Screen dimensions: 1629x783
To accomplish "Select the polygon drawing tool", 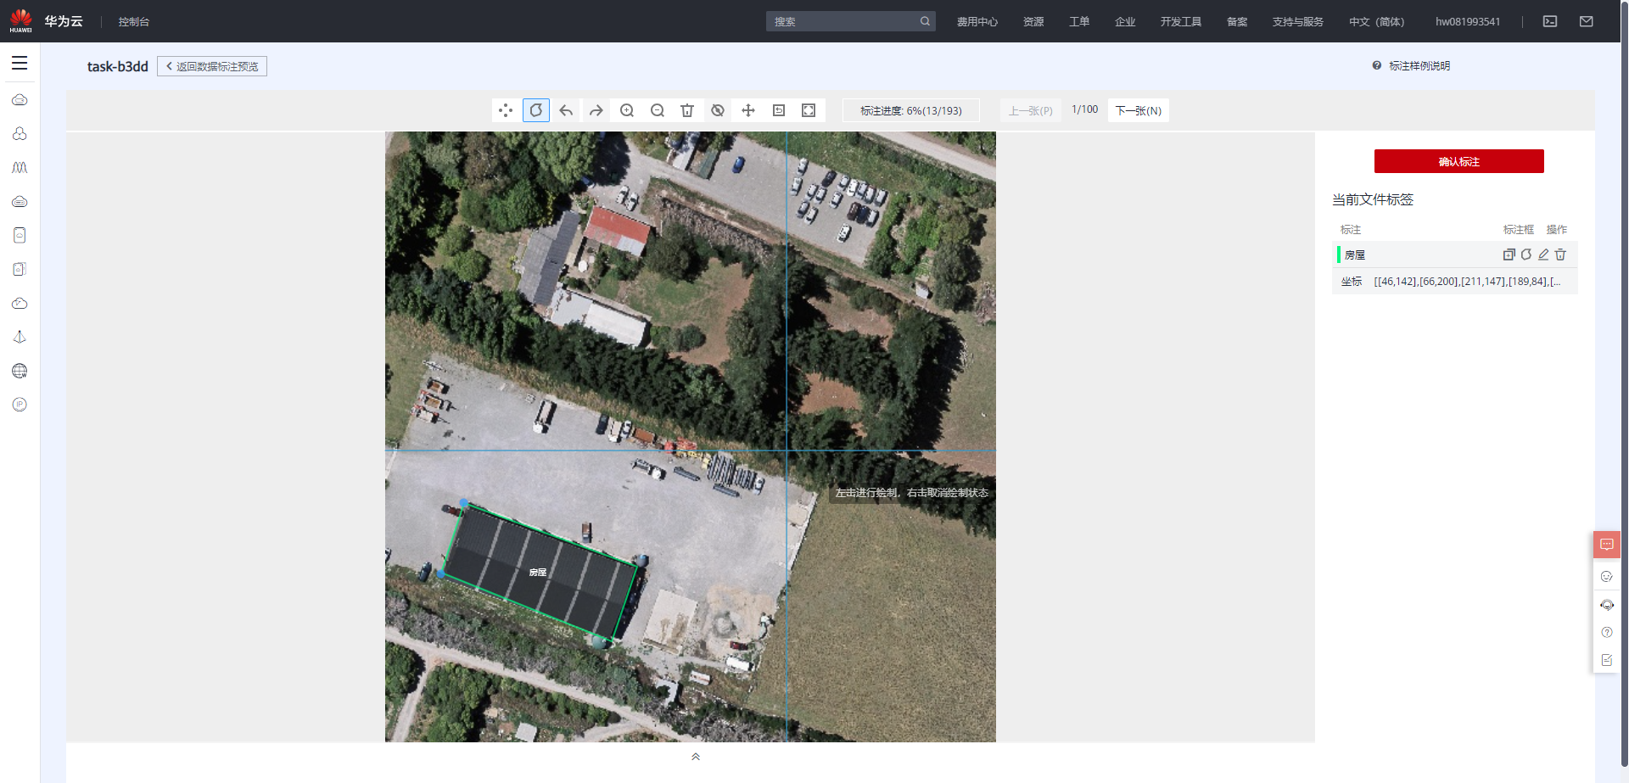I will click(536, 110).
